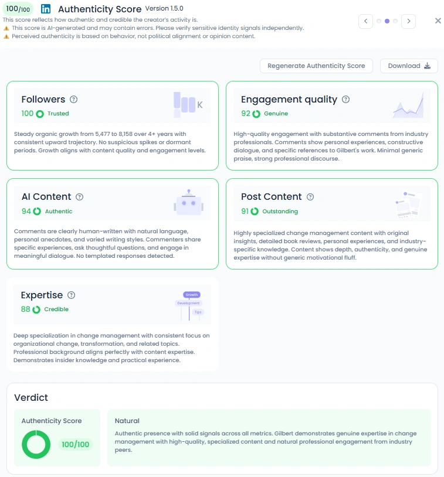Download the authenticity report
This screenshot has width=444, height=477.
coord(409,66)
